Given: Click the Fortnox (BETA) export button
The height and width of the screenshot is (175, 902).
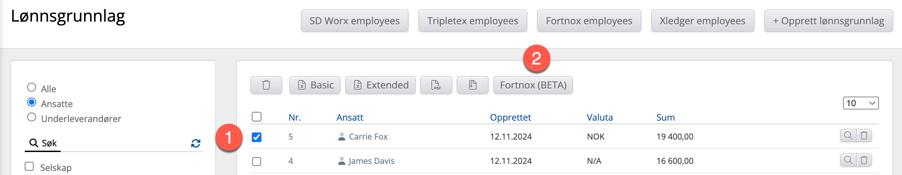Looking at the screenshot, I should pyautogui.click(x=533, y=85).
